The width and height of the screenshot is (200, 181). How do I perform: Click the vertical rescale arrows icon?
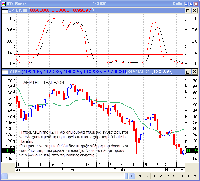[x=155, y=176]
